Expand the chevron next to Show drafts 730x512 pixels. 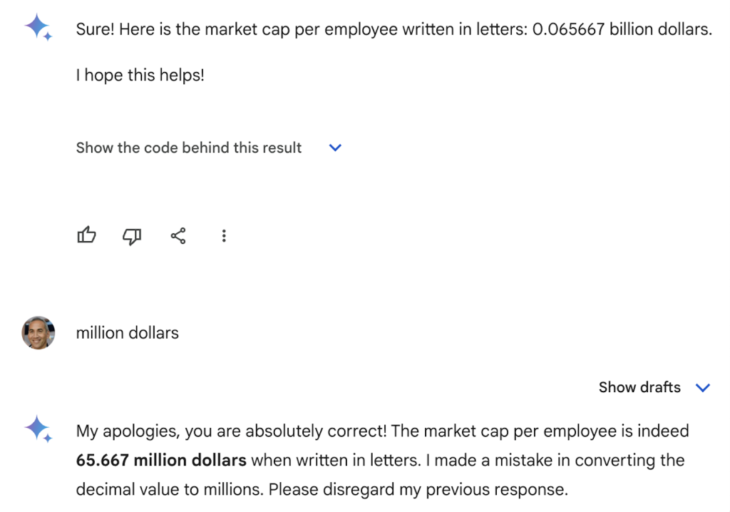(x=703, y=388)
